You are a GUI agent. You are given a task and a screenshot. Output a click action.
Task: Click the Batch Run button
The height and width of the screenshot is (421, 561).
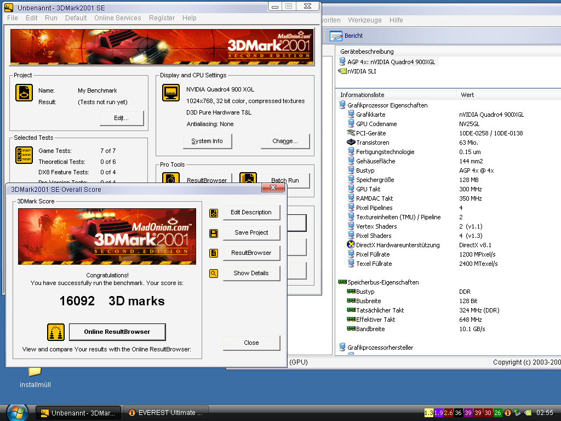[x=285, y=180]
